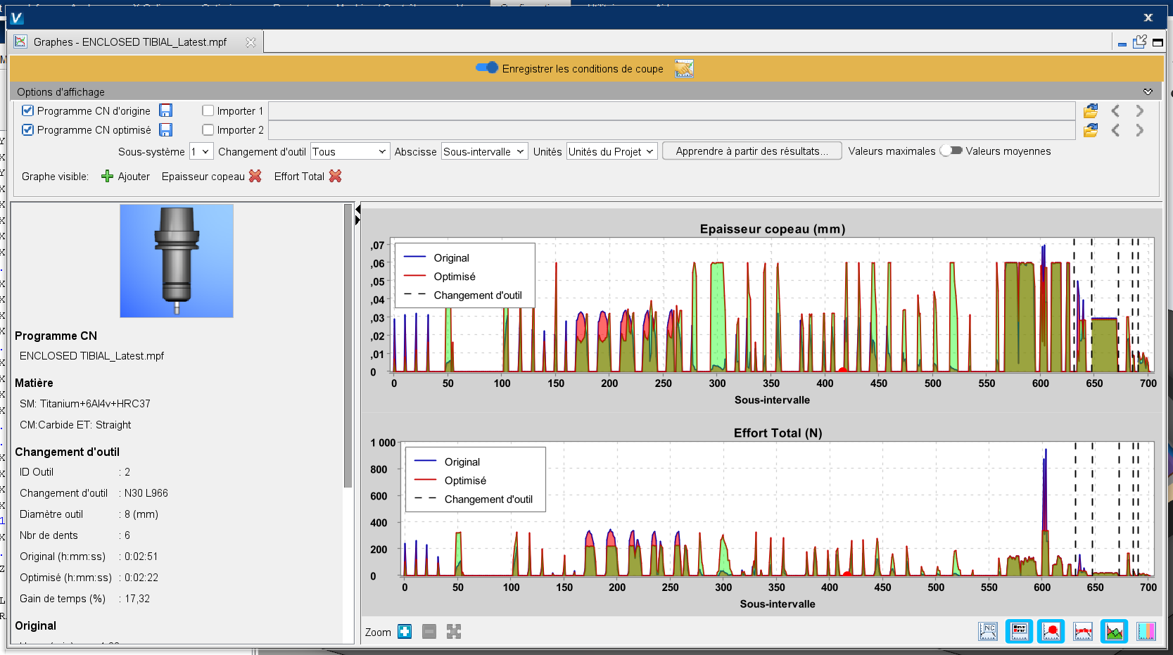Click the zoom in plus icon
The image size is (1173, 655).
pyautogui.click(x=405, y=632)
